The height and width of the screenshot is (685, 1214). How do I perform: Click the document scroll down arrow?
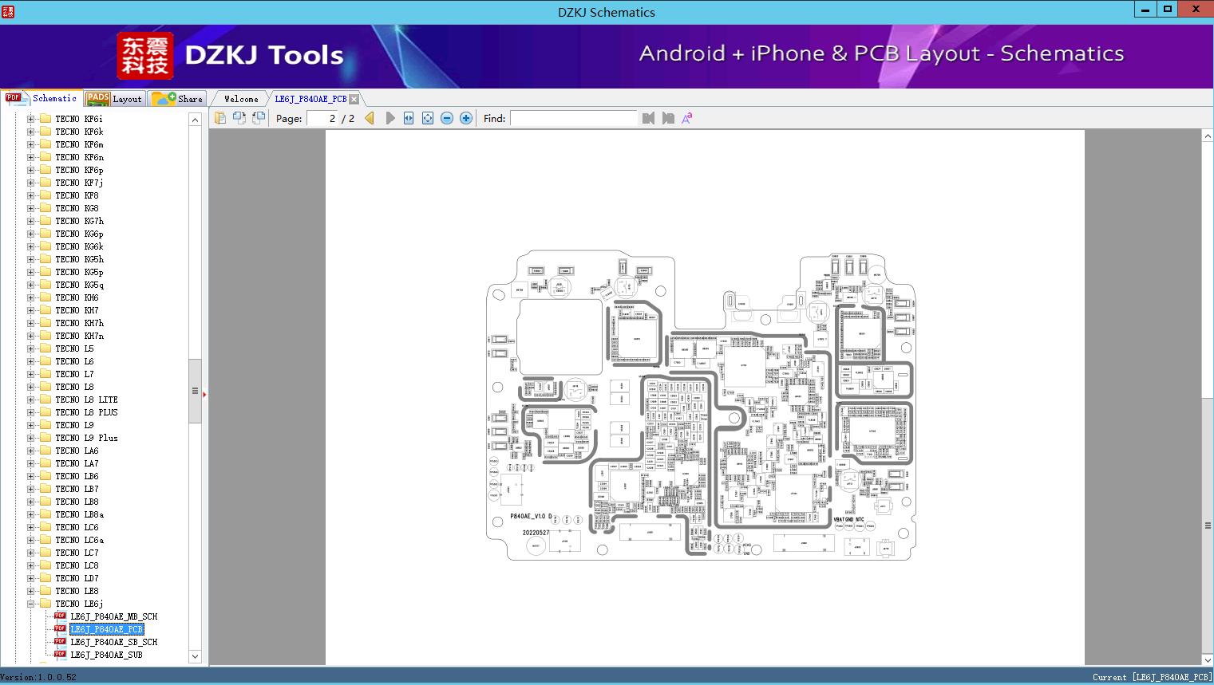1208,659
